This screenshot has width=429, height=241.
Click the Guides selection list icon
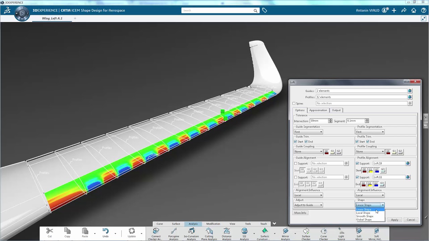coord(410,91)
